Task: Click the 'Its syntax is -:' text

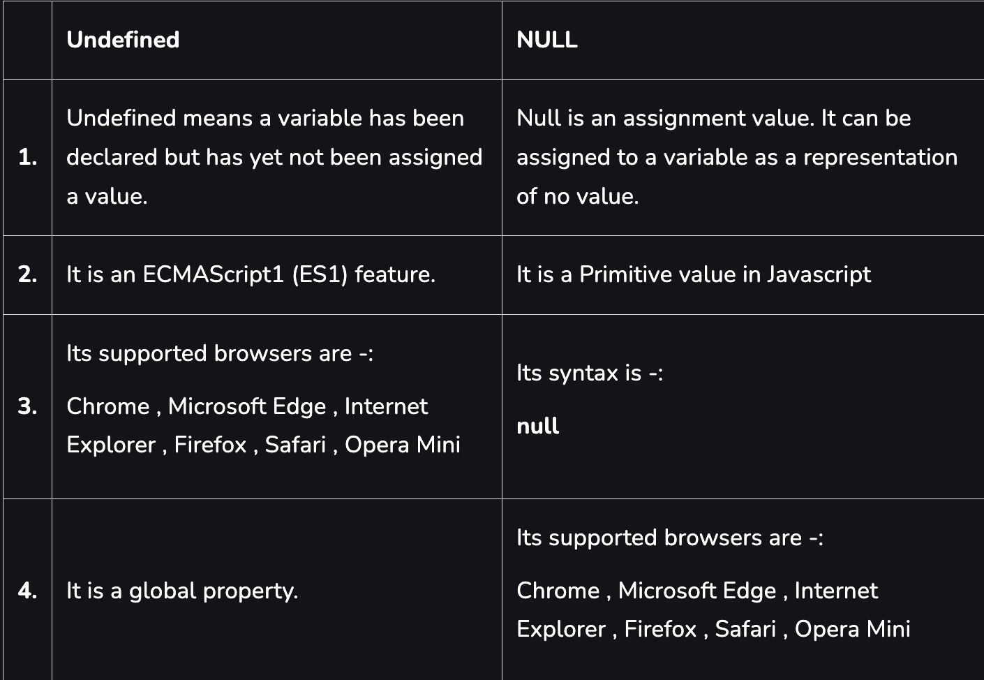Action: [590, 373]
